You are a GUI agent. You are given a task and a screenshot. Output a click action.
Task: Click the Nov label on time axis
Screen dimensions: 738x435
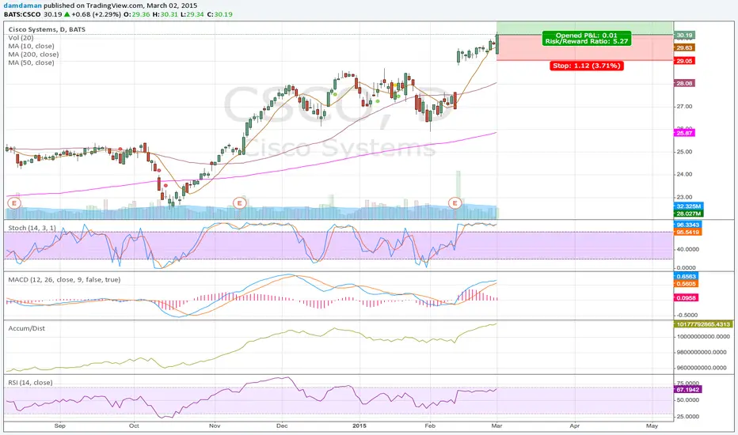[x=215, y=426]
